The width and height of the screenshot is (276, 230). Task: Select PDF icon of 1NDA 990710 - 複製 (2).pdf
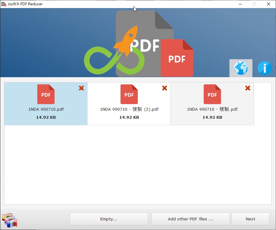(129, 94)
